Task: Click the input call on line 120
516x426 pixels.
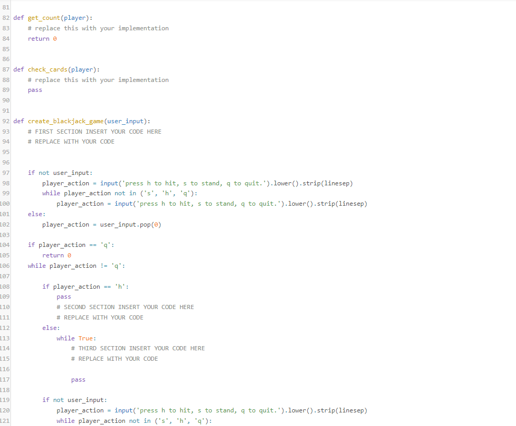Action: point(241,410)
